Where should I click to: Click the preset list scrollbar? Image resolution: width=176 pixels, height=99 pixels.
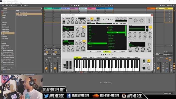(126, 31)
